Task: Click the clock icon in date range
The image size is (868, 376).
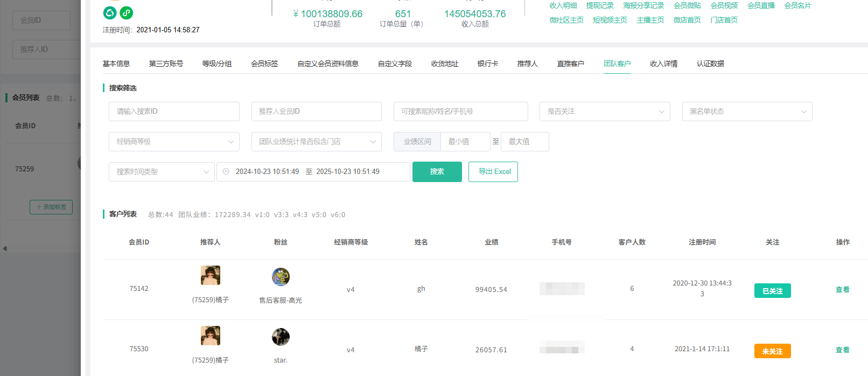Action: pos(226,172)
